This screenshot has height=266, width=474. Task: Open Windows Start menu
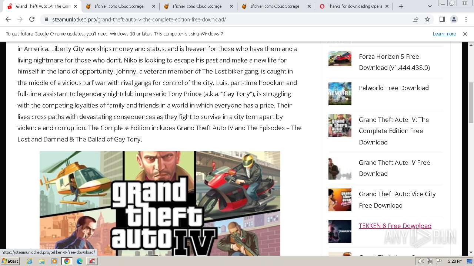click(x=10, y=261)
